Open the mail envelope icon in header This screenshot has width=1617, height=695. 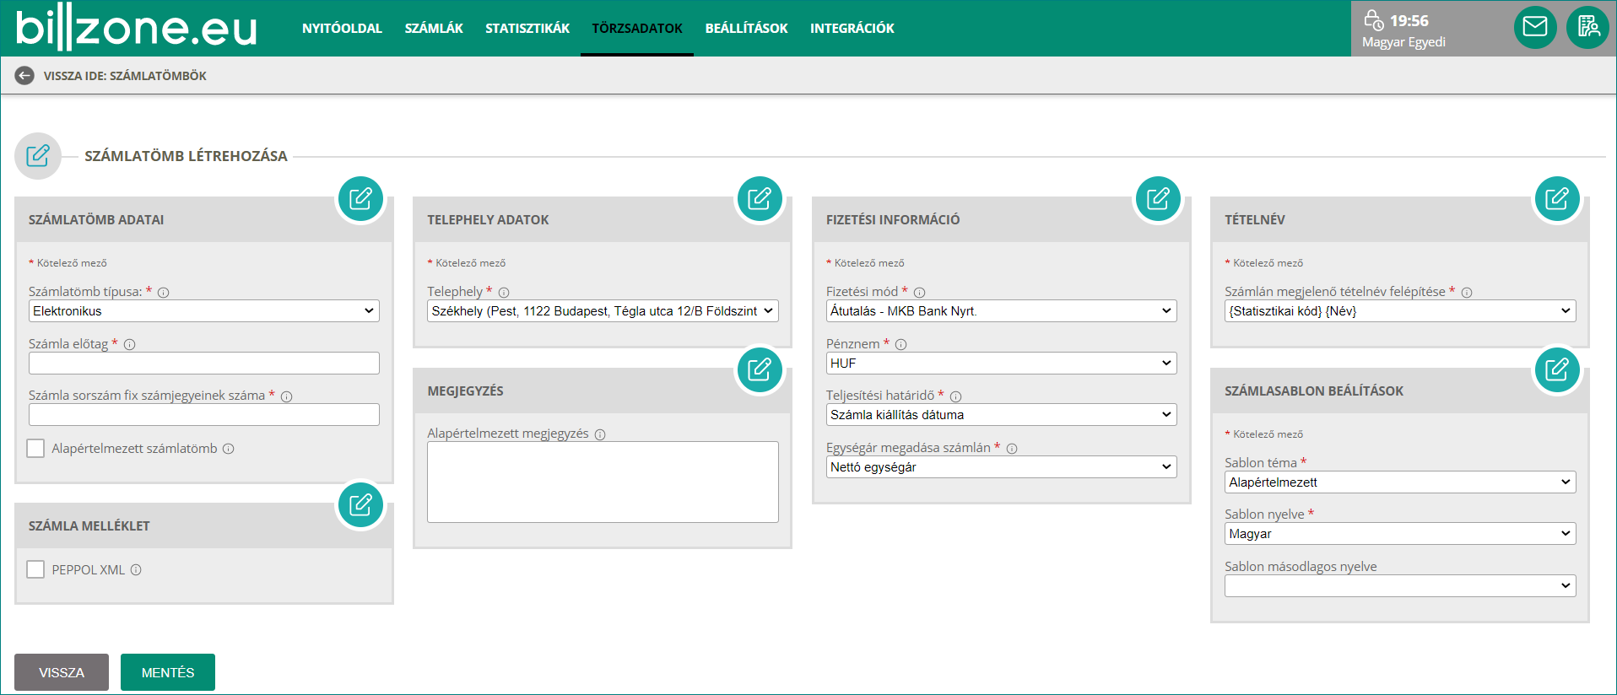[1535, 27]
